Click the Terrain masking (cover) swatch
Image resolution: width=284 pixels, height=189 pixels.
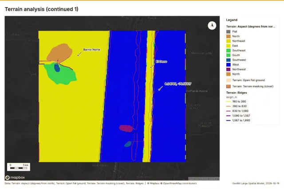click(x=229, y=86)
